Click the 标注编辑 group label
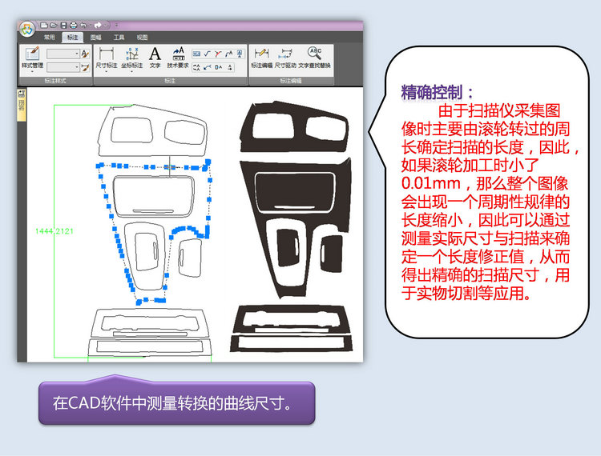Screen dimensions: 601x456 (291, 81)
